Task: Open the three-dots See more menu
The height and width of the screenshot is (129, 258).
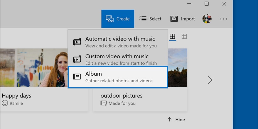Action: tap(224, 19)
